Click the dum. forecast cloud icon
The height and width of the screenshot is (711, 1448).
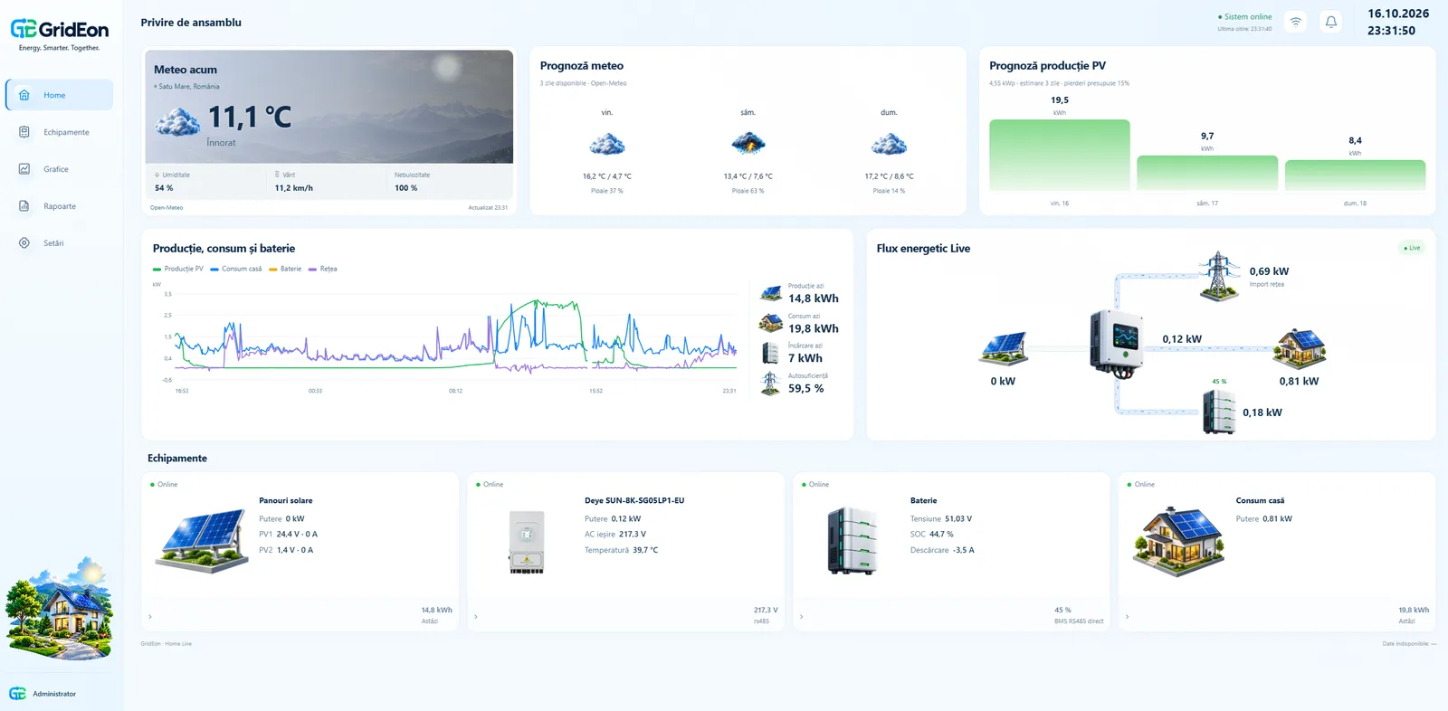(x=889, y=144)
